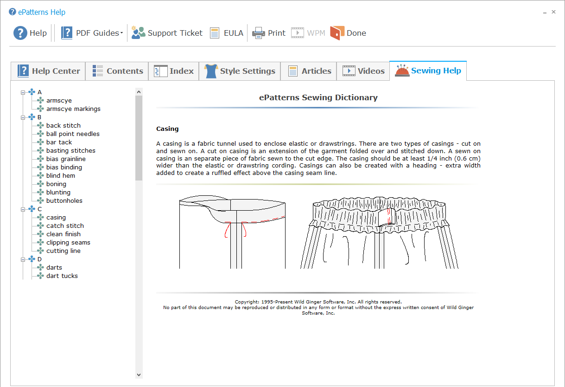Image resolution: width=565 pixels, height=387 pixels.
Task: Open the Style Settings tab
Action: (240, 71)
